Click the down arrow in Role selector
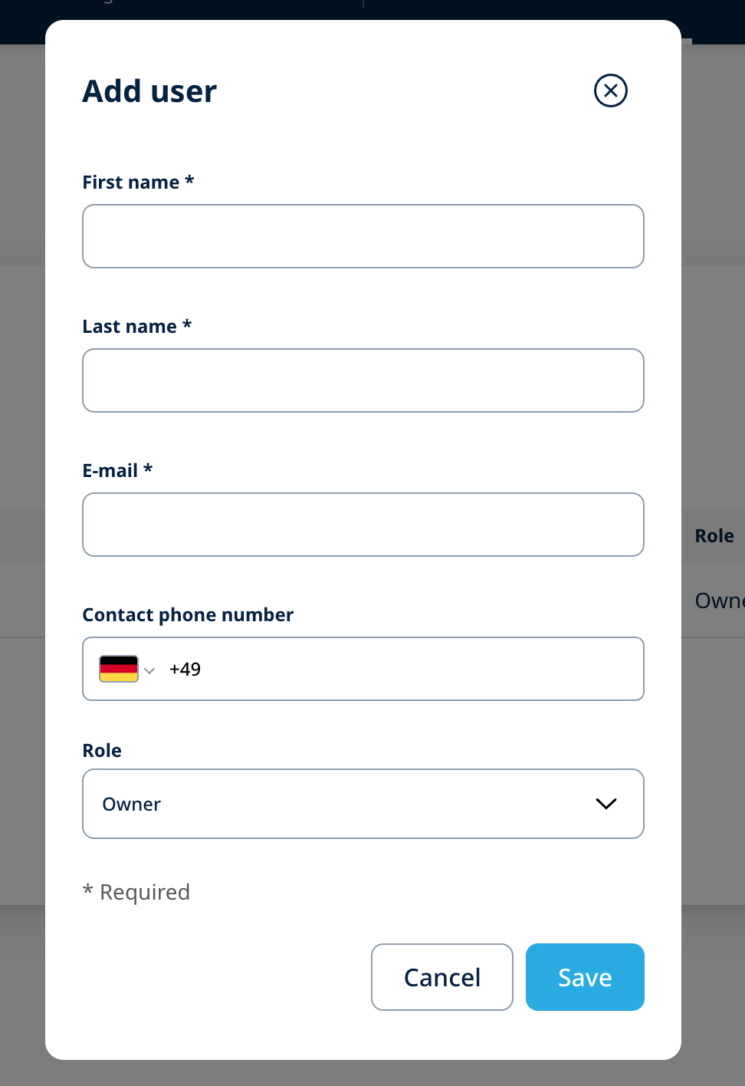Screen dimensions: 745x1086 (606, 804)
